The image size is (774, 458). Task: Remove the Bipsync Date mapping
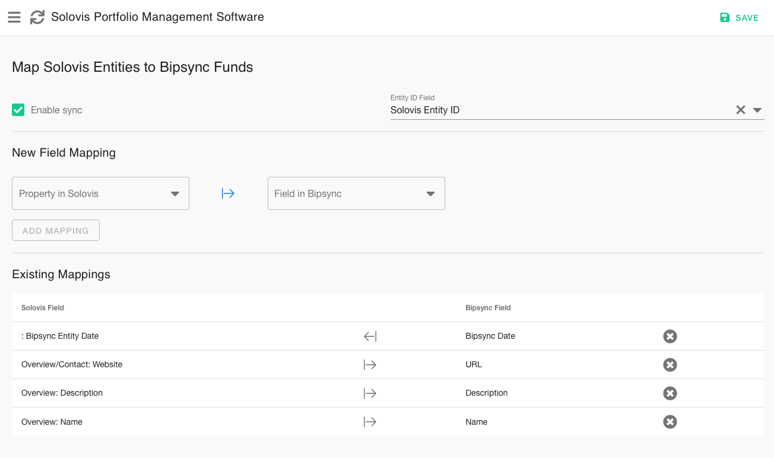[x=670, y=336]
